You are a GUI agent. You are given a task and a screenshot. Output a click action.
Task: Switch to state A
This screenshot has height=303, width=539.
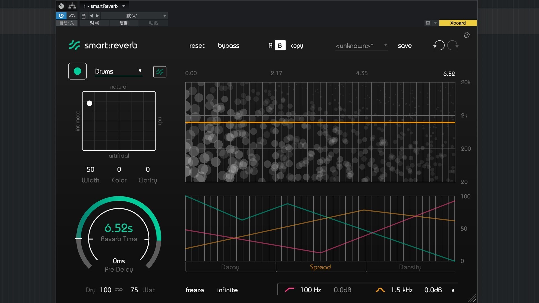(x=270, y=45)
